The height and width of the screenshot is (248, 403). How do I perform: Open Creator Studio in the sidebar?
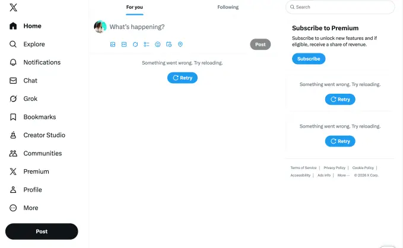(44, 135)
